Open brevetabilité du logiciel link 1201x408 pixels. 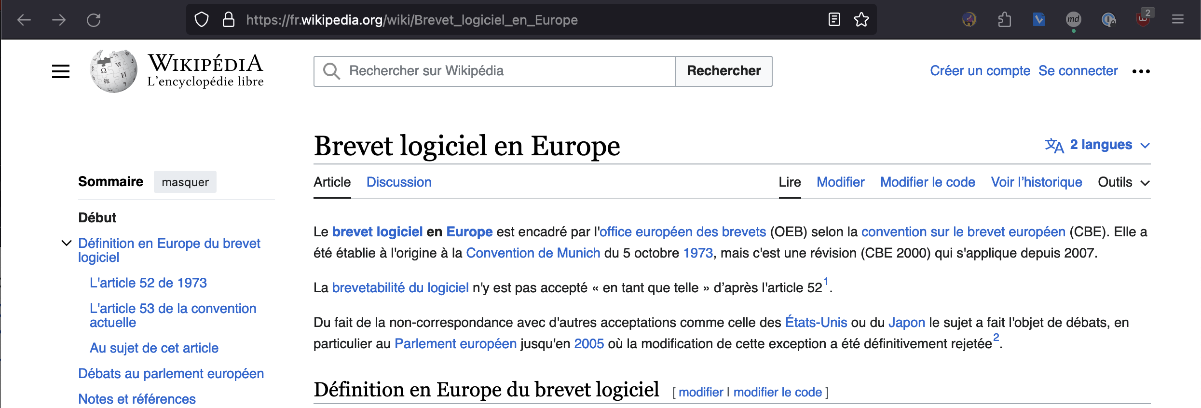coord(400,288)
